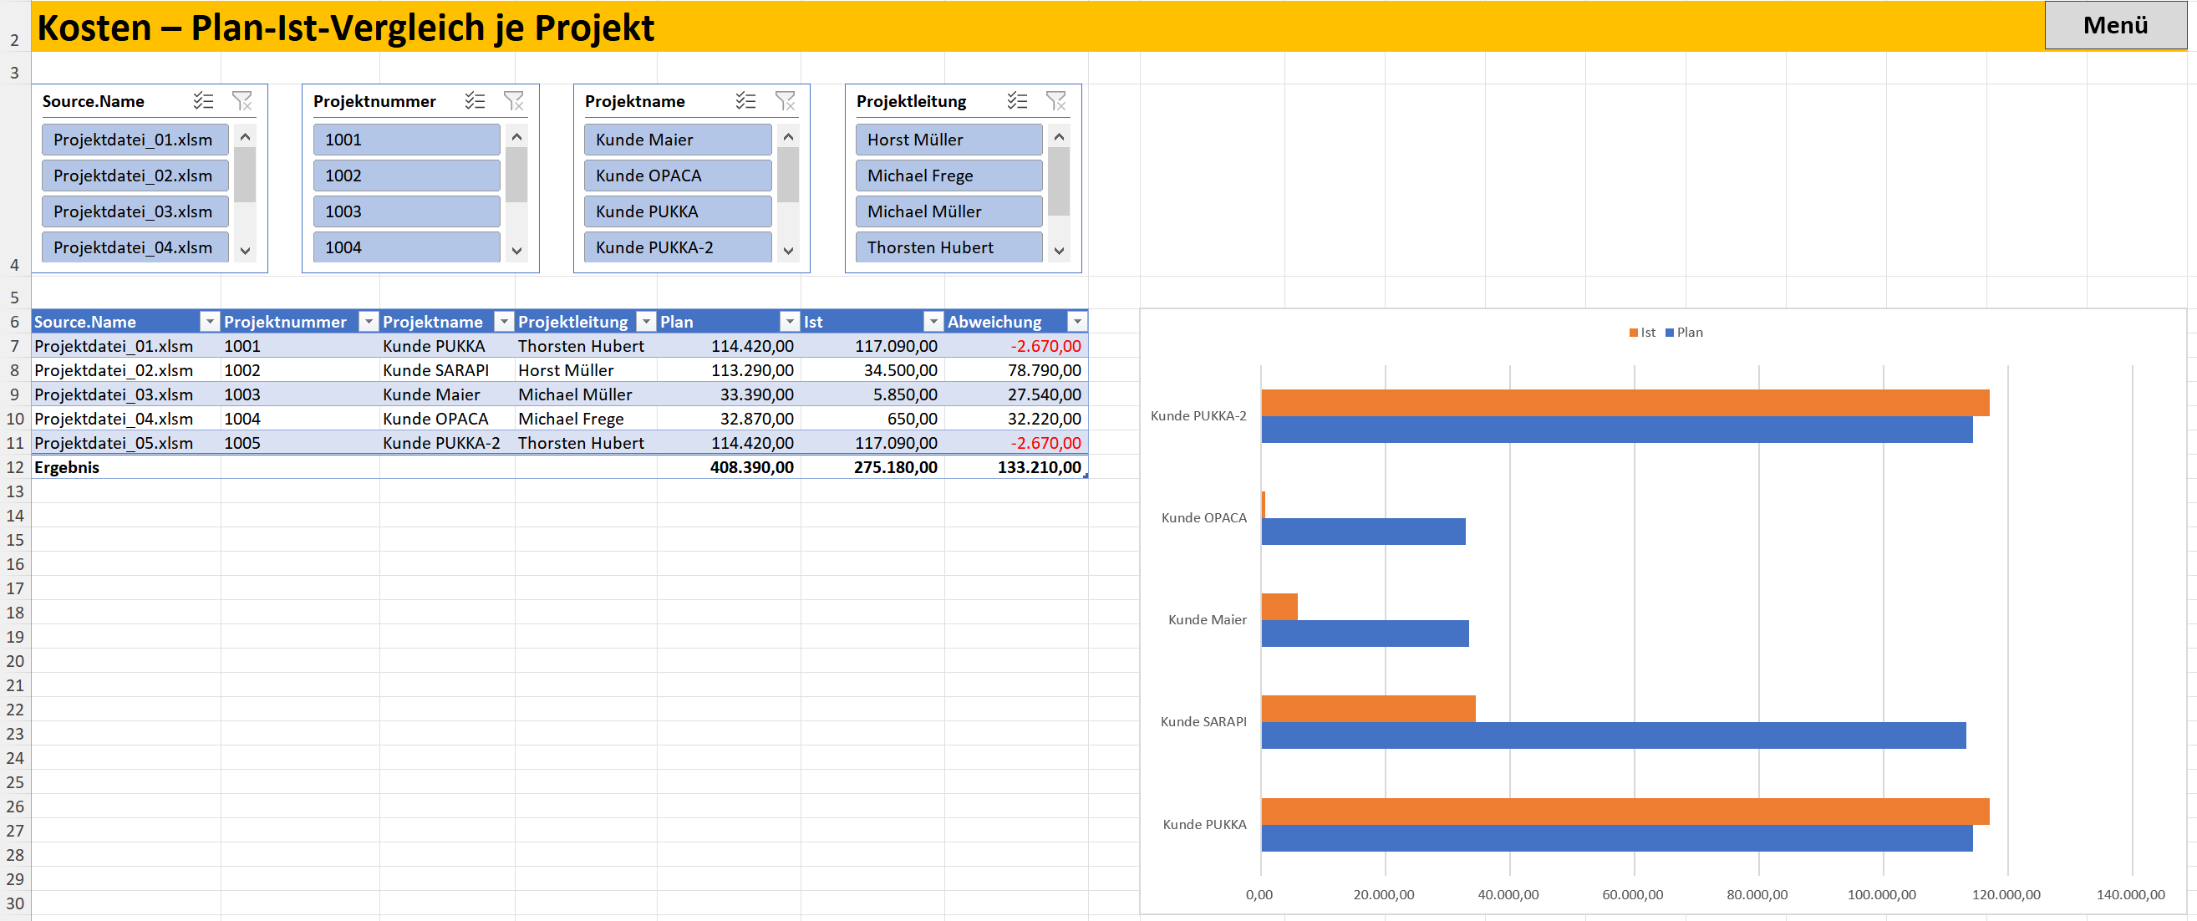Screen dimensions: 2197x921
Task: Open Projektname column filter dropdown
Action: pyautogui.click(x=504, y=322)
